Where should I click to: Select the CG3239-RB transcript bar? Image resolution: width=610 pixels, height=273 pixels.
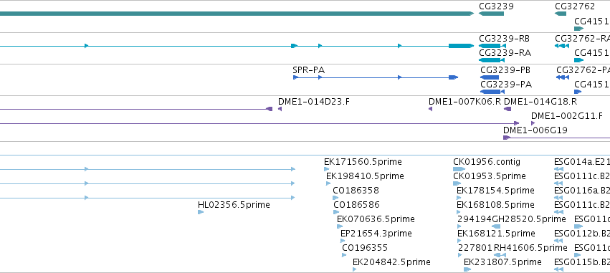tap(492, 46)
